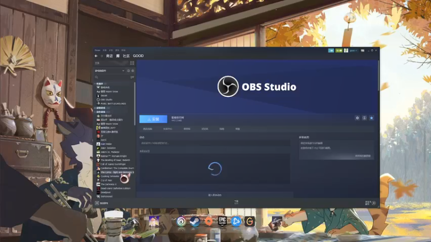Select Batman: Arkham Knight in the game list
Screen dimensions: 431x242
[113, 156]
